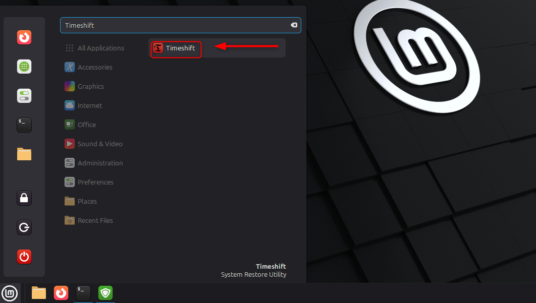
Task: Open Firefox from the menu favorites sidebar
Action: click(x=24, y=38)
